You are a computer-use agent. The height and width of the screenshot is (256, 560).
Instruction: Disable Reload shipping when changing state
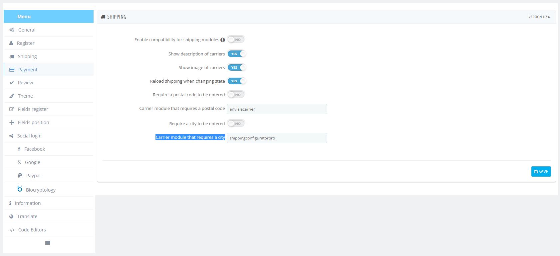click(x=236, y=81)
